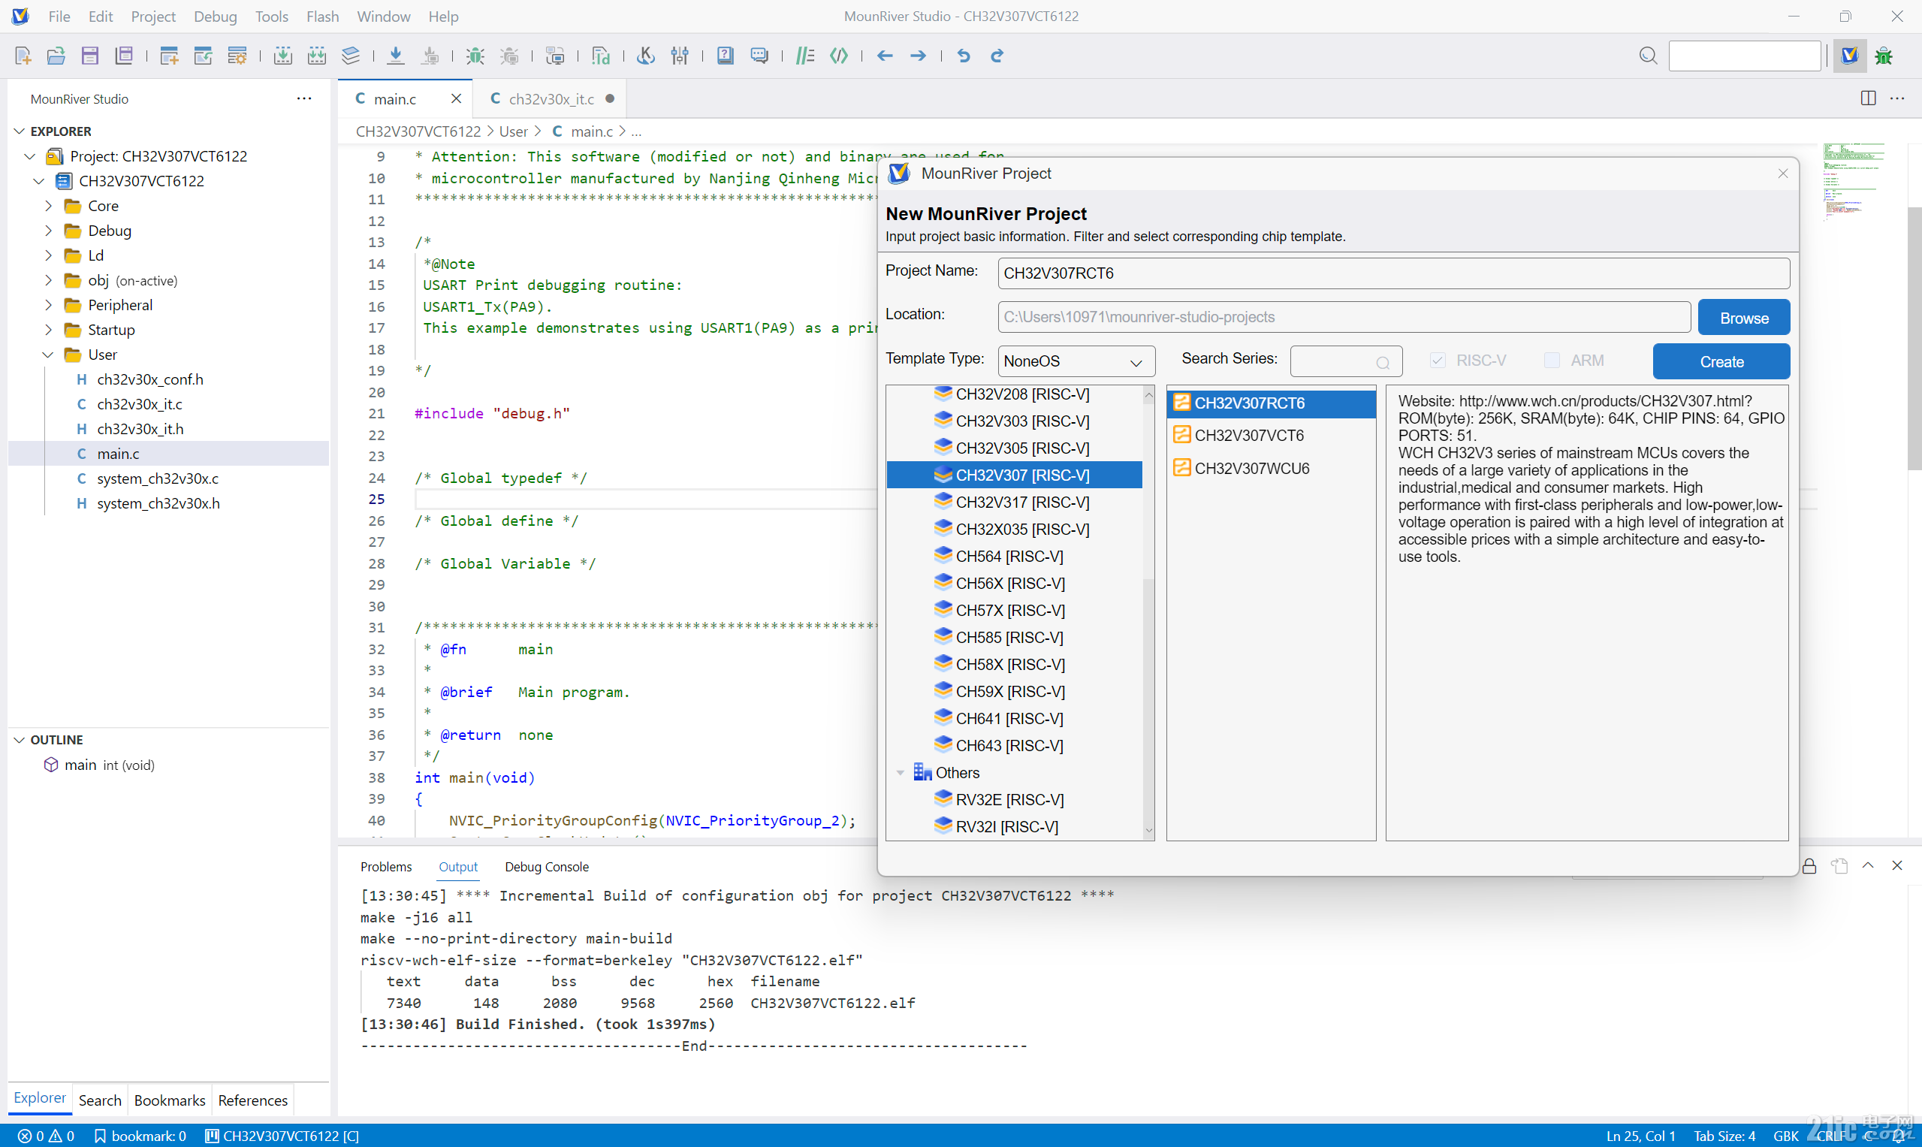Close the main.c editor tab
The image size is (1922, 1147).
point(456,98)
